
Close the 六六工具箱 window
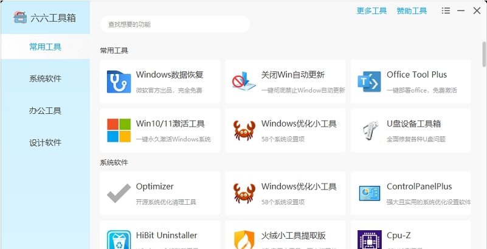pos(477,11)
